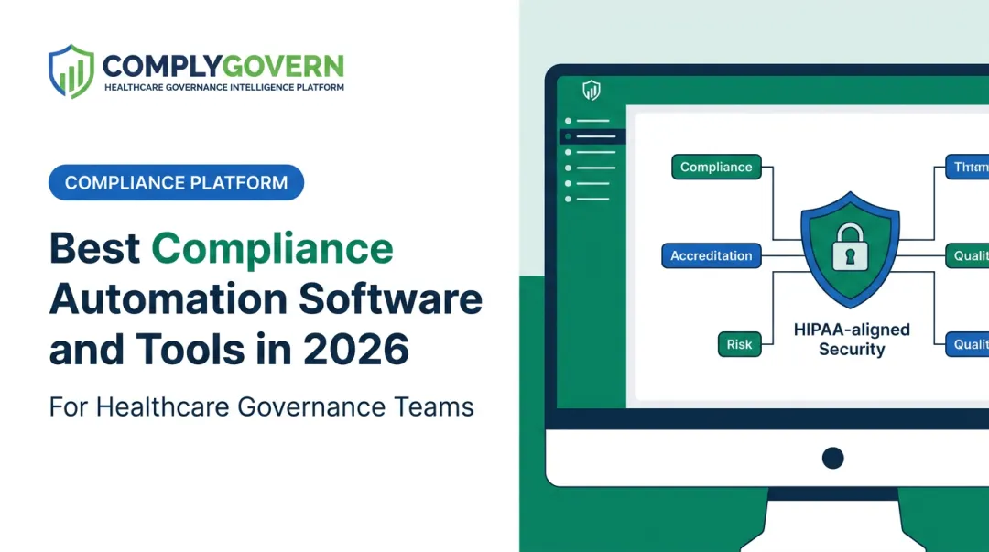Click the COMPLIANCE PLATFORM pill badge

pos(176,182)
